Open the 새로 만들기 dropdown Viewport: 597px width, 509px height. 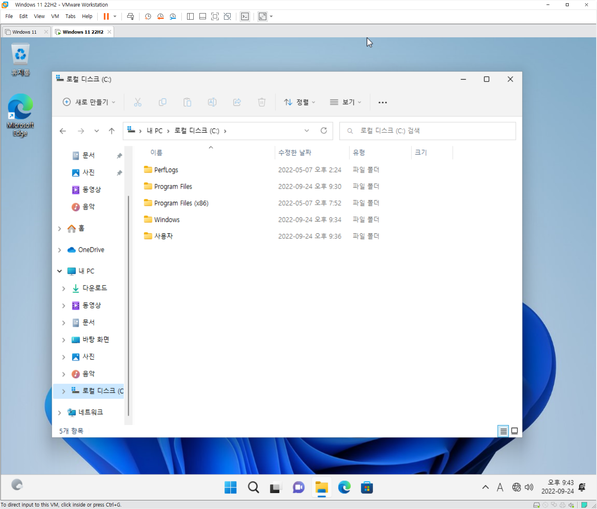point(89,102)
